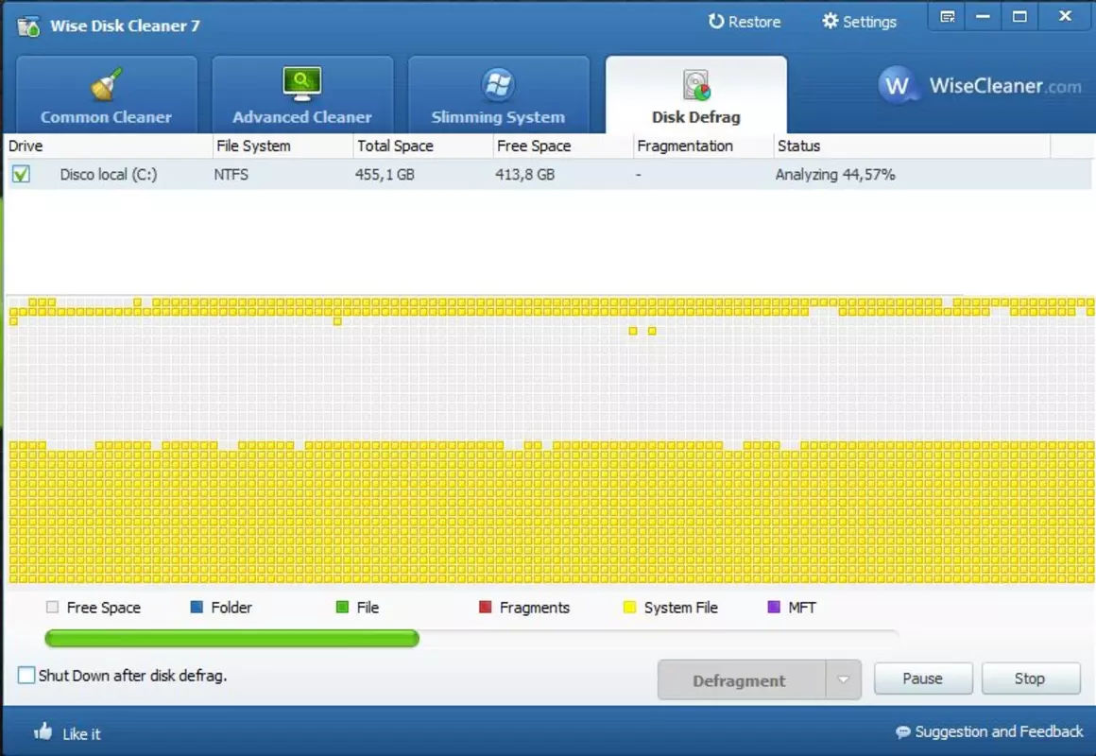
Task: Click the Wise Disk Cleaner app logo
Action: (28, 26)
